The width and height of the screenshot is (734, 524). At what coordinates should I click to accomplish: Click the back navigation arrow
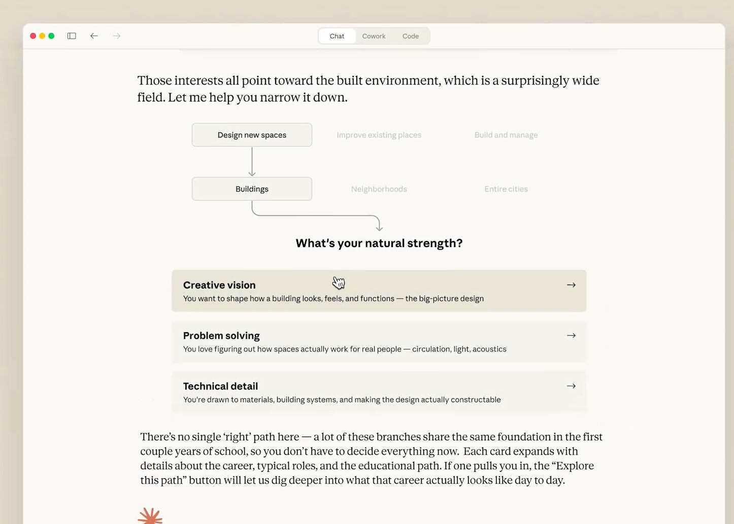coord(94,36)
